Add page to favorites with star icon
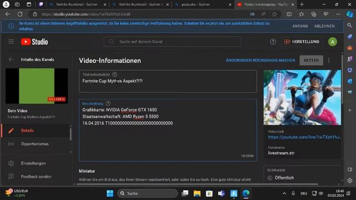356x200 pixels. pyautogui.click(x=274, y=14)
